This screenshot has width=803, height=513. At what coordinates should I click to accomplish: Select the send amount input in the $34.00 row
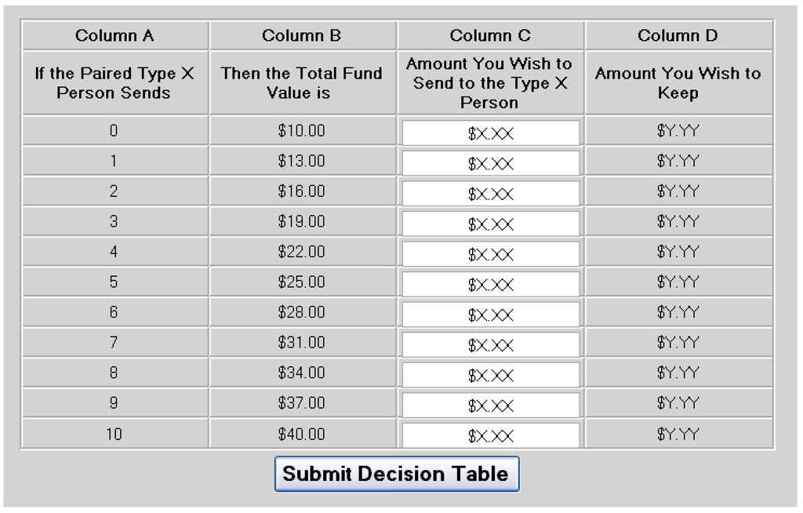click(x=491, y=374)
